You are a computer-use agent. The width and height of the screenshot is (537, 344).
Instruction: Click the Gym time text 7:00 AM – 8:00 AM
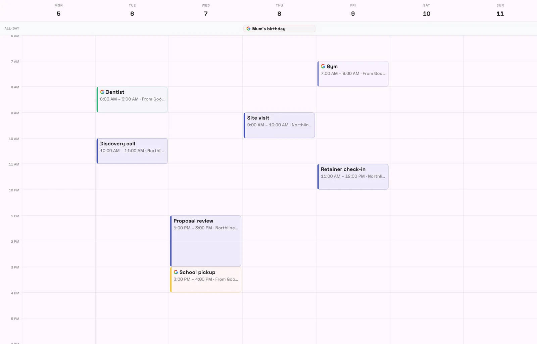(340, 73)
